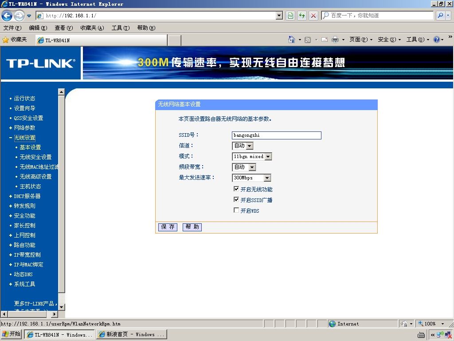
Task: Open the 查看(V) menu
Action: coord(64,28)
